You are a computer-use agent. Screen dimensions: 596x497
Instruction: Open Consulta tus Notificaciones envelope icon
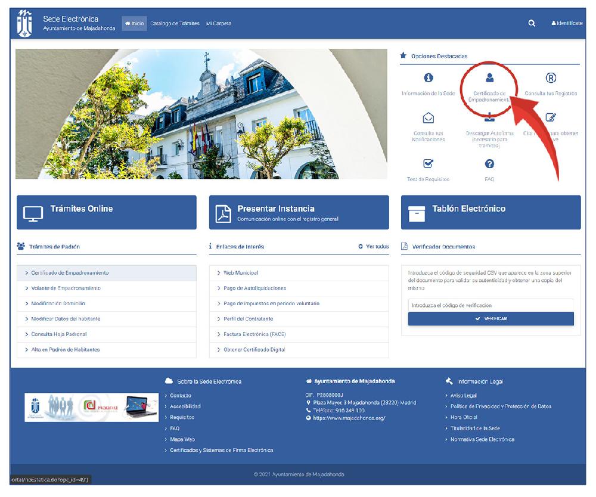coord(428,118)
